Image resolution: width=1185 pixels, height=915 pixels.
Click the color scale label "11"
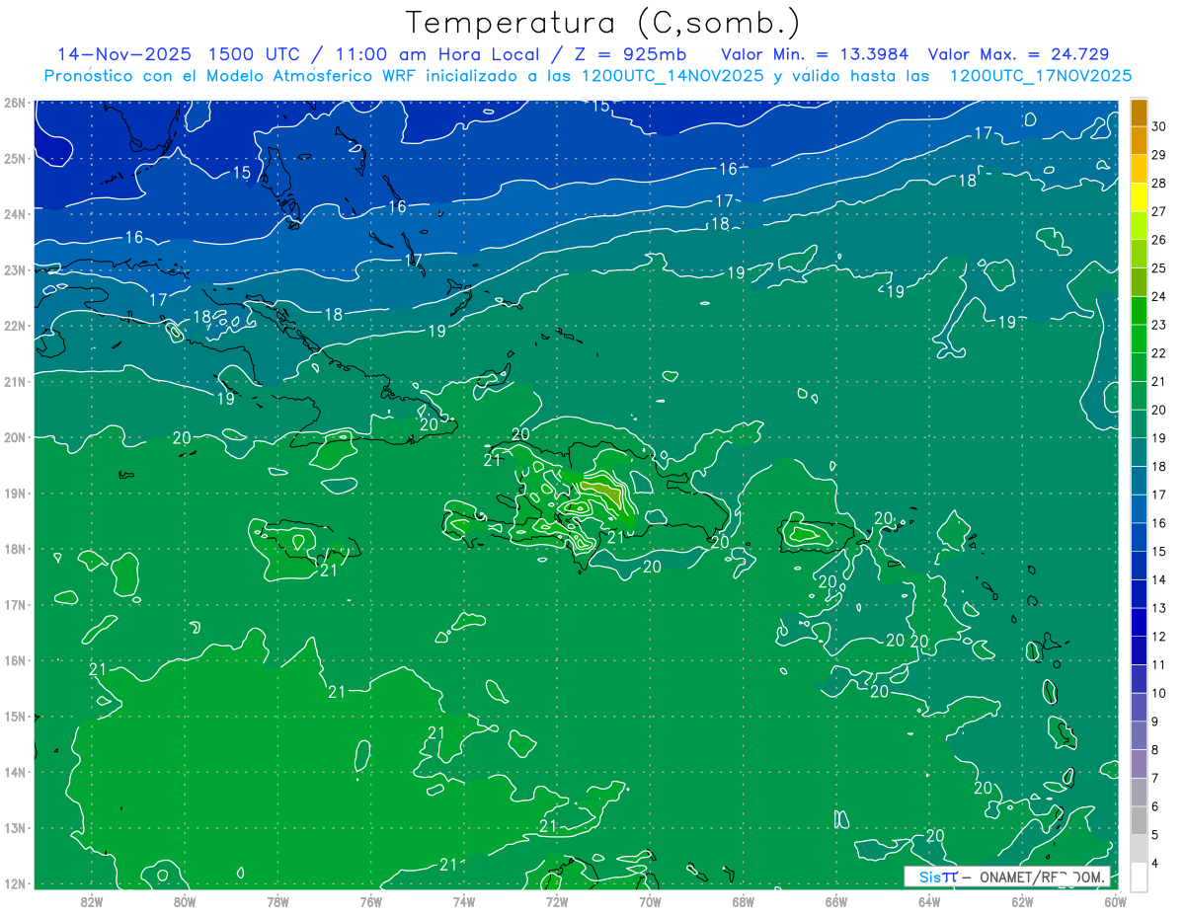1159,664
